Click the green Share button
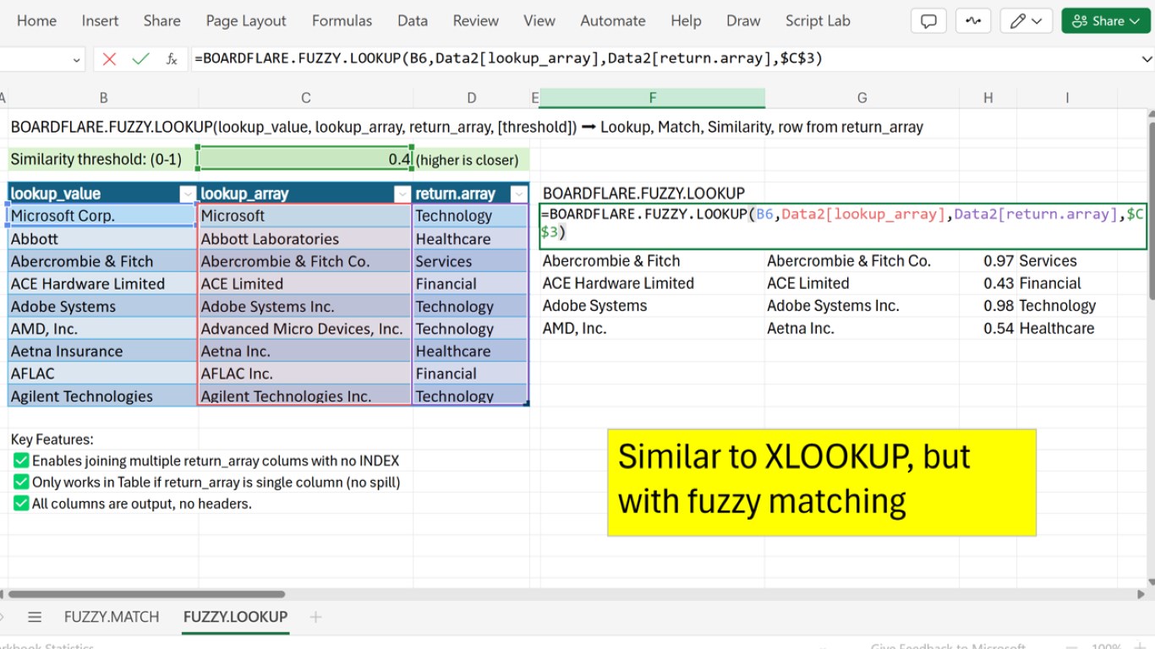1155x649 pixels. coord(1106,21)
